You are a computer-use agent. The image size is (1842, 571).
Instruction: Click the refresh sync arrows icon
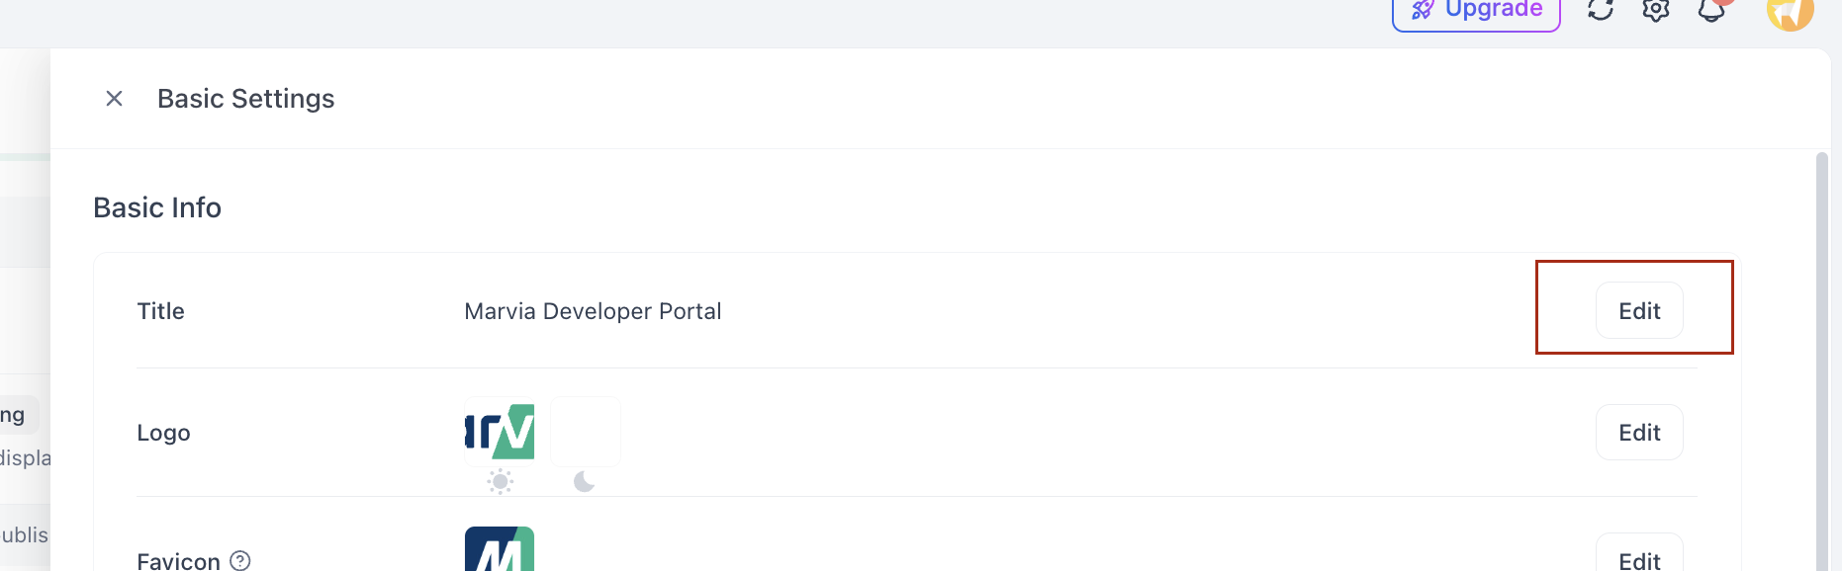1601,10
